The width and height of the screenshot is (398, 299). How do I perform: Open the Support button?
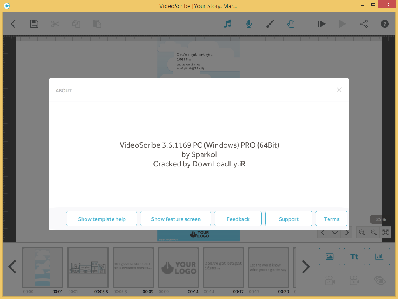click(289, 219)
